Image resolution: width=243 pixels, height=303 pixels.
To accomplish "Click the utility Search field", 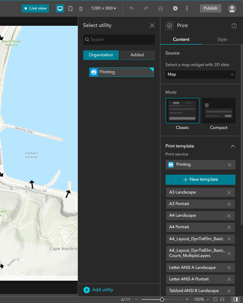I will pos(119,39).
